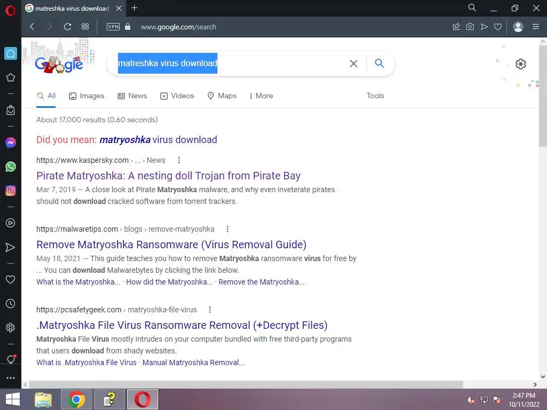Launch Messenger from the sidebar
Image resolution: width=547 pixels, height=410 pixels.
coord(11,142)
